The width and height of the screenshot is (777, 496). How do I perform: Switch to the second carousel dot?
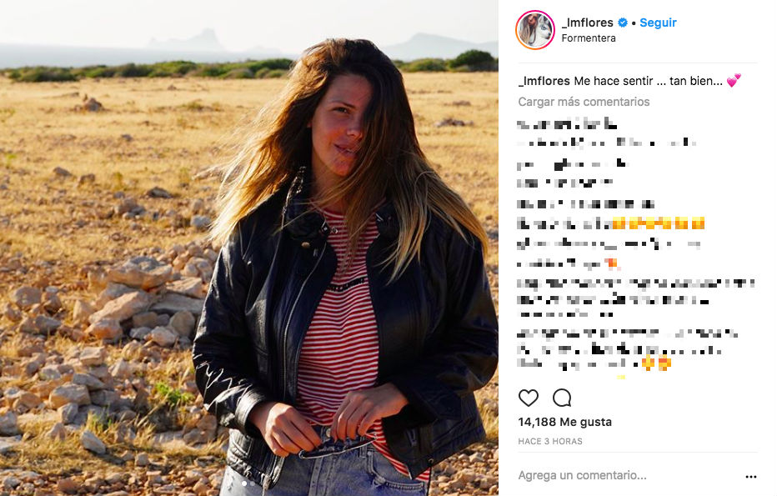(253, 483)
